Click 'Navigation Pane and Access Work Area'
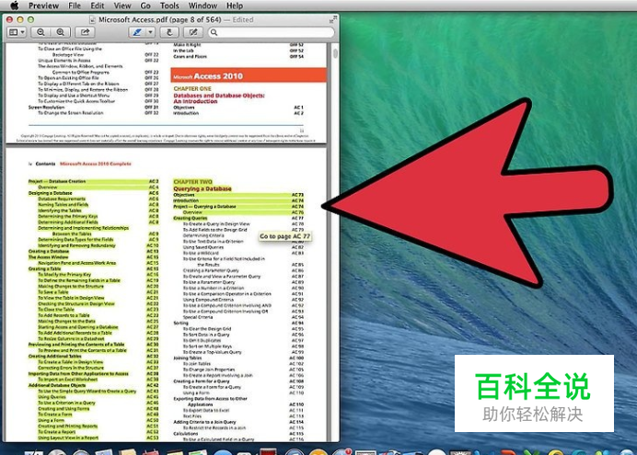Image resolution: width=637 pixels, height=455 pixels. 76,263
